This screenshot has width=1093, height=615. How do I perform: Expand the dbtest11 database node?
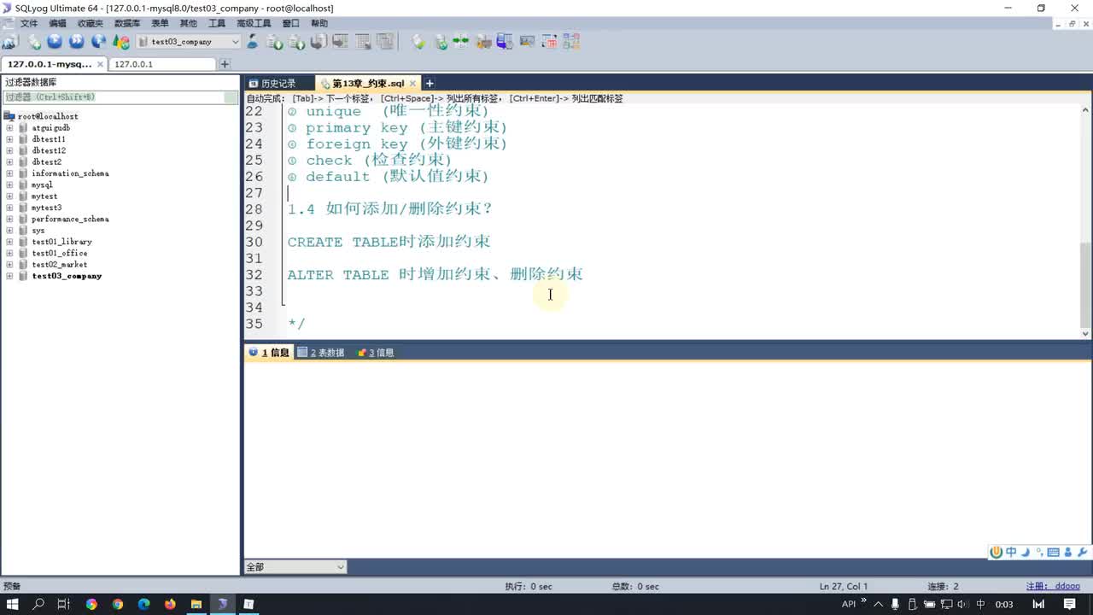click(x=9, y=139)
